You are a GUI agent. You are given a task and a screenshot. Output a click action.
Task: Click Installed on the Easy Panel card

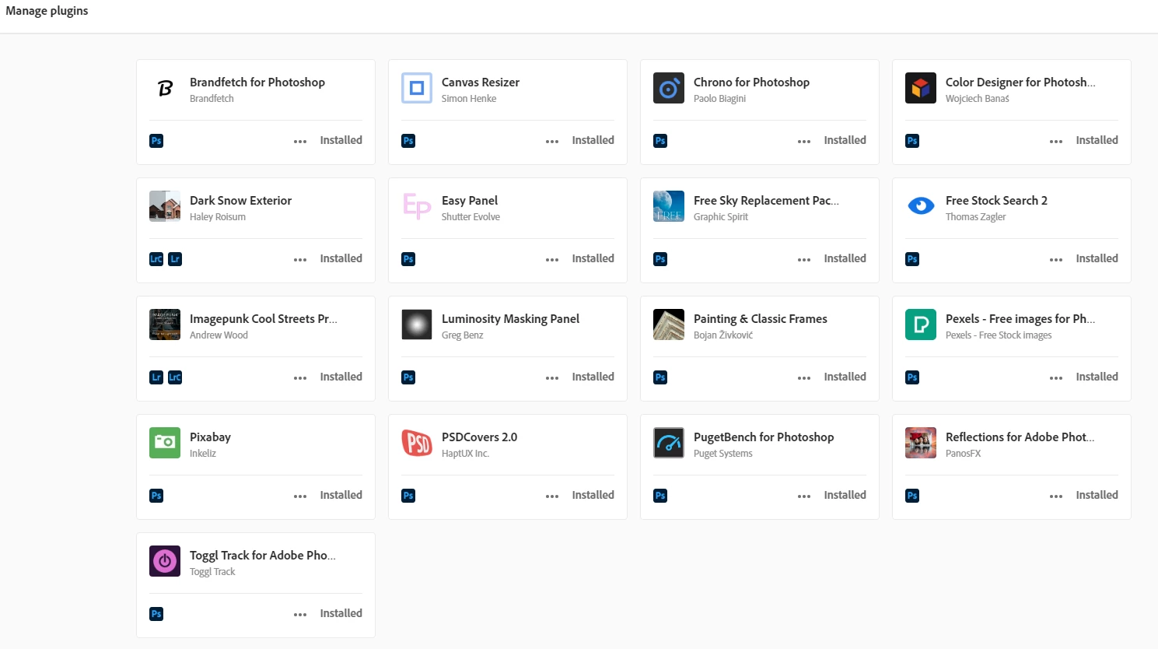(x=593, y=258)
